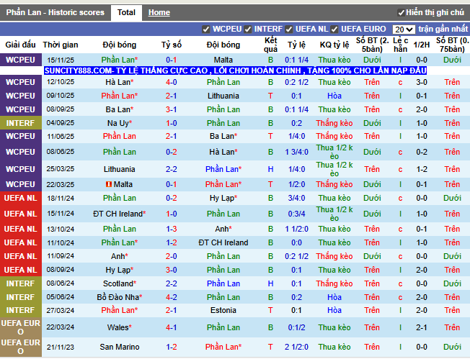470x359 pixels.
Task: Click the WCPEU league badge for 15/11/25
Action: [20, 60]
